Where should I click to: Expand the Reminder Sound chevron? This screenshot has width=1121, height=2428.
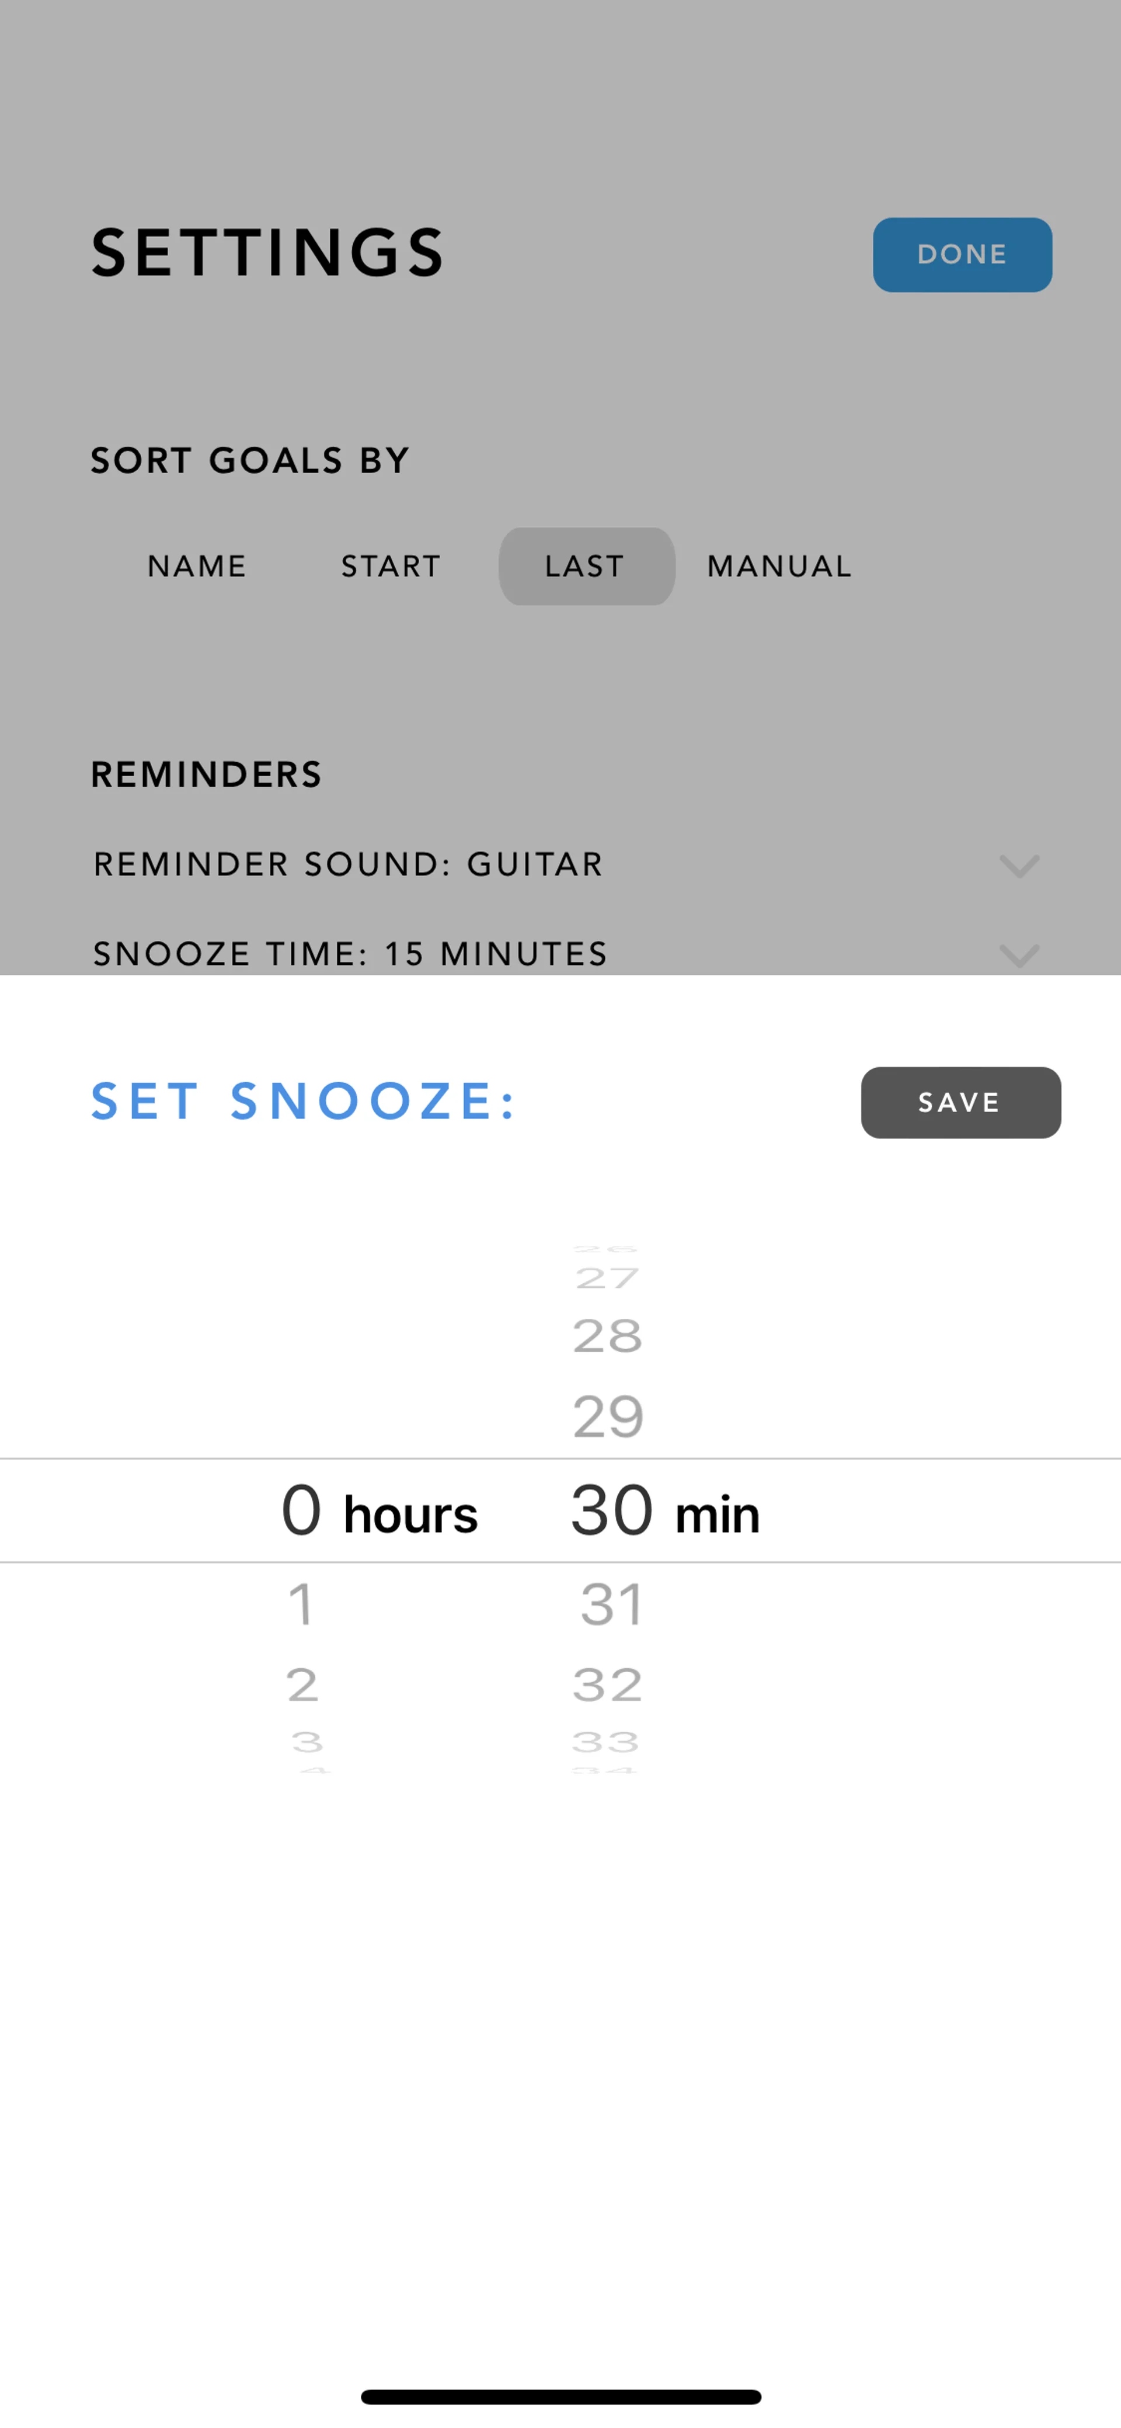click(1018, 865)
